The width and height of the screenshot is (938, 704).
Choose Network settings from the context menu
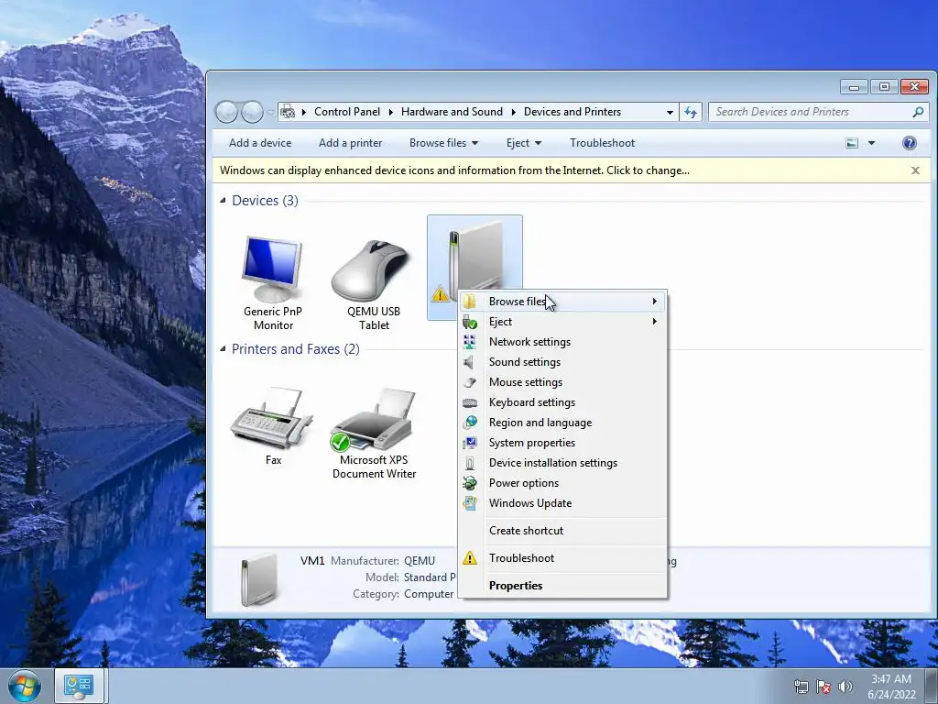[562, 342]
